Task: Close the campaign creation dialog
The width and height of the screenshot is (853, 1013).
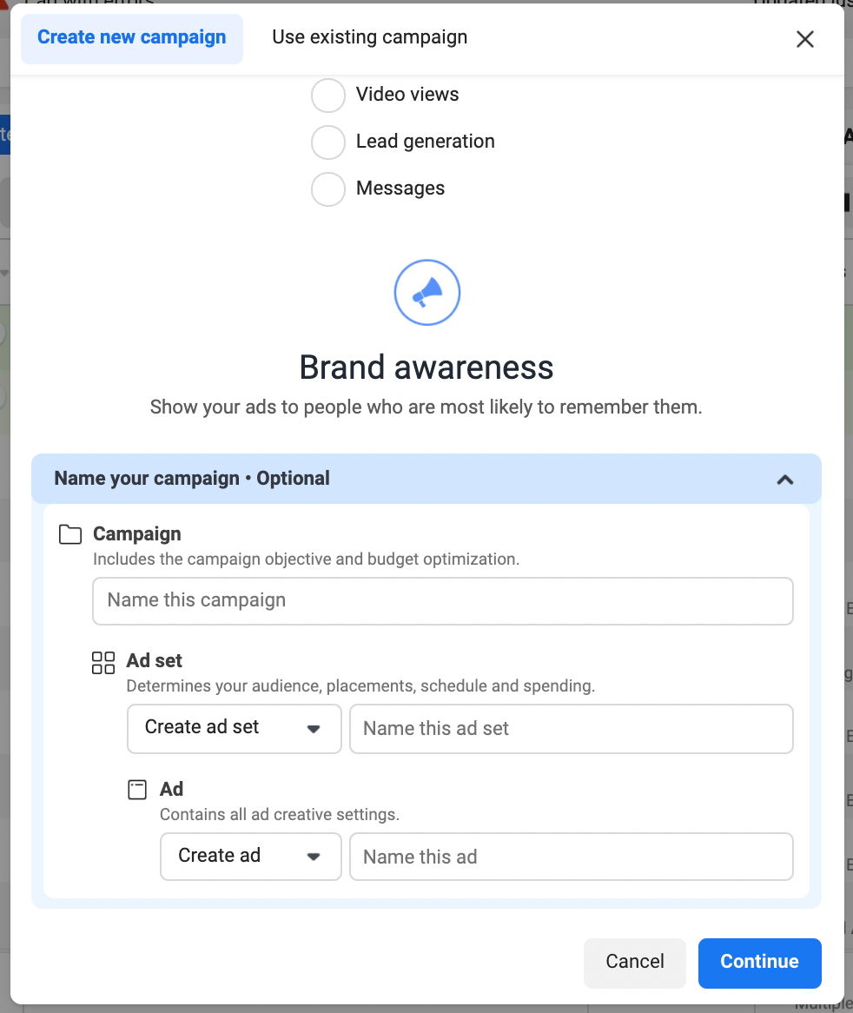Action: (804, 39)
